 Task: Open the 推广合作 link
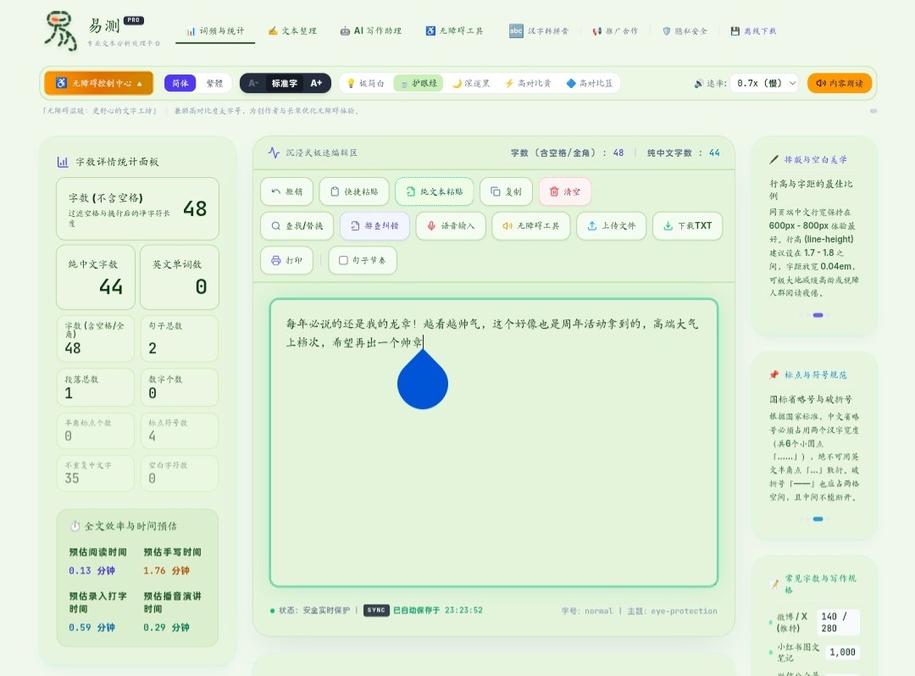pyautogui.click(x=614, y=30)
